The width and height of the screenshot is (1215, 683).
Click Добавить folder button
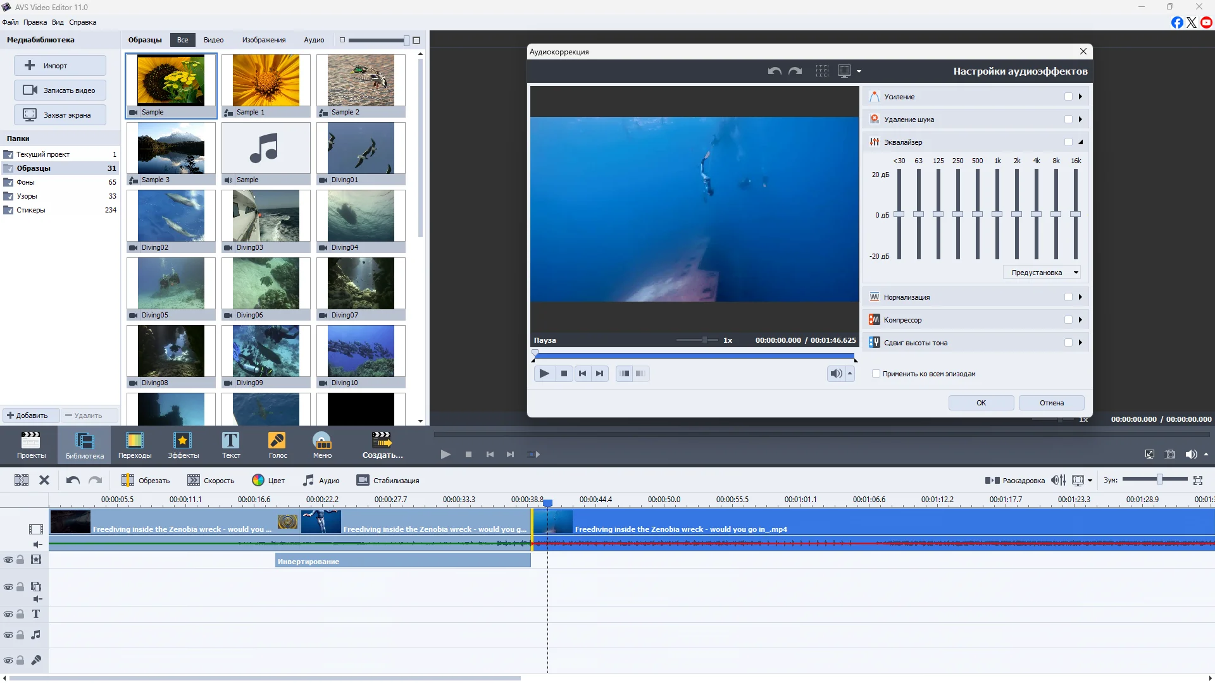31,415
